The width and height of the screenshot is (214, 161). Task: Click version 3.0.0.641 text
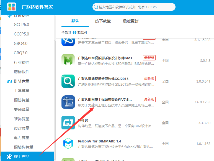(203, 81)
